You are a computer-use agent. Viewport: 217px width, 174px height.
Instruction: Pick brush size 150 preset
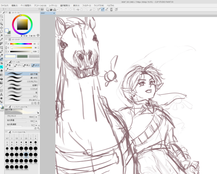tap(26, 155)
